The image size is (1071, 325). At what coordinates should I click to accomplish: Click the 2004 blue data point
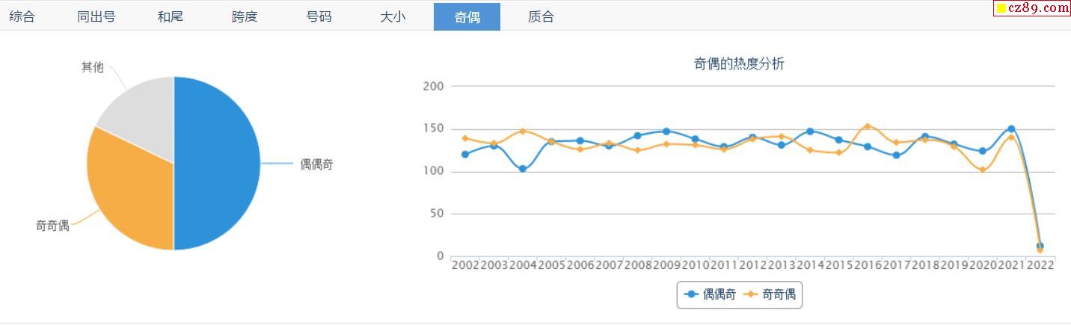pos(522,169)
